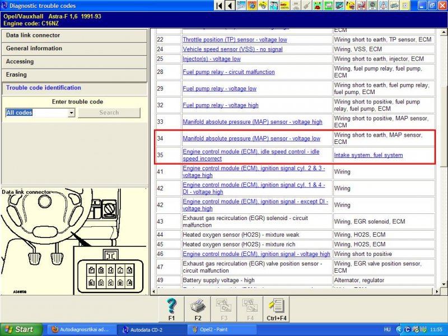Open the Accessing section
The image size is (448, 336).
pyautogui.click(x=74, y=62)
